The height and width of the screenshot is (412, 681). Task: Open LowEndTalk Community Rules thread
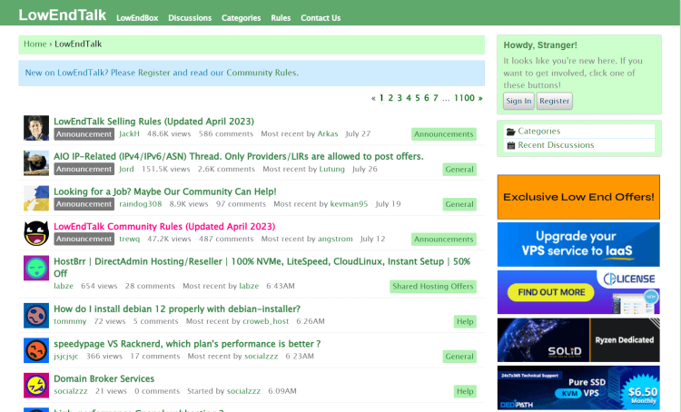[x=164, y=227]
